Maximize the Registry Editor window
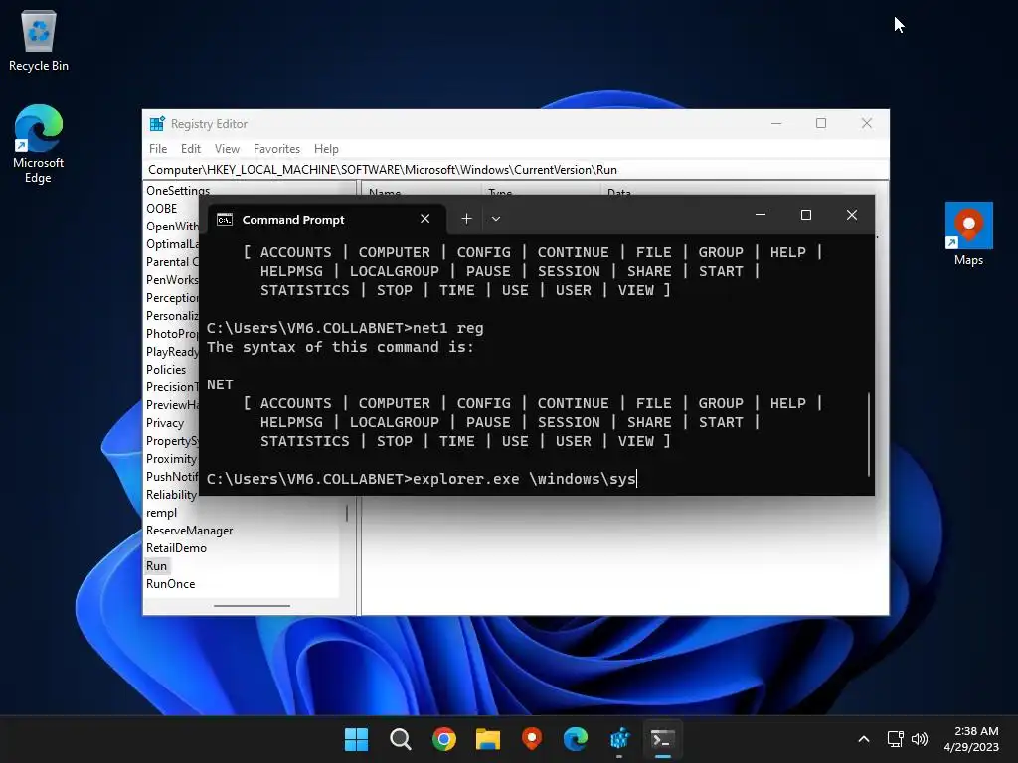 point(821,123)
